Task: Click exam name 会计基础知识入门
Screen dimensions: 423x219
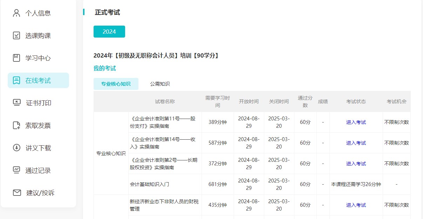Action: click(150, 184)
